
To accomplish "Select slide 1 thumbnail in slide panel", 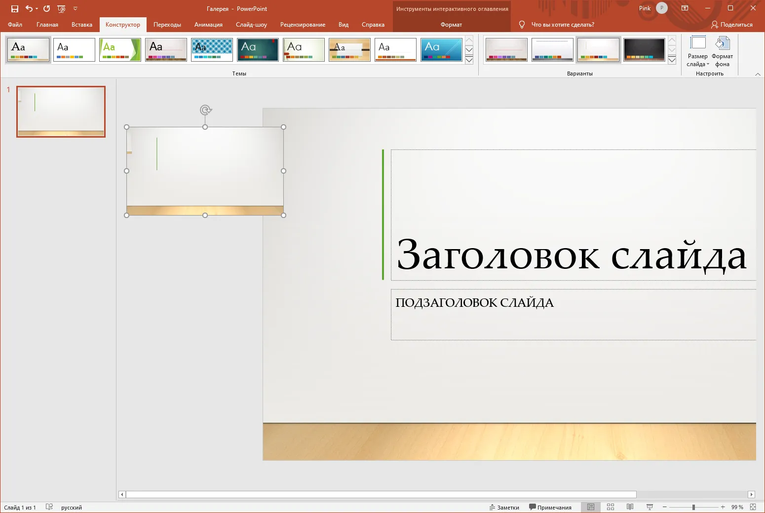I will [61, 111].
